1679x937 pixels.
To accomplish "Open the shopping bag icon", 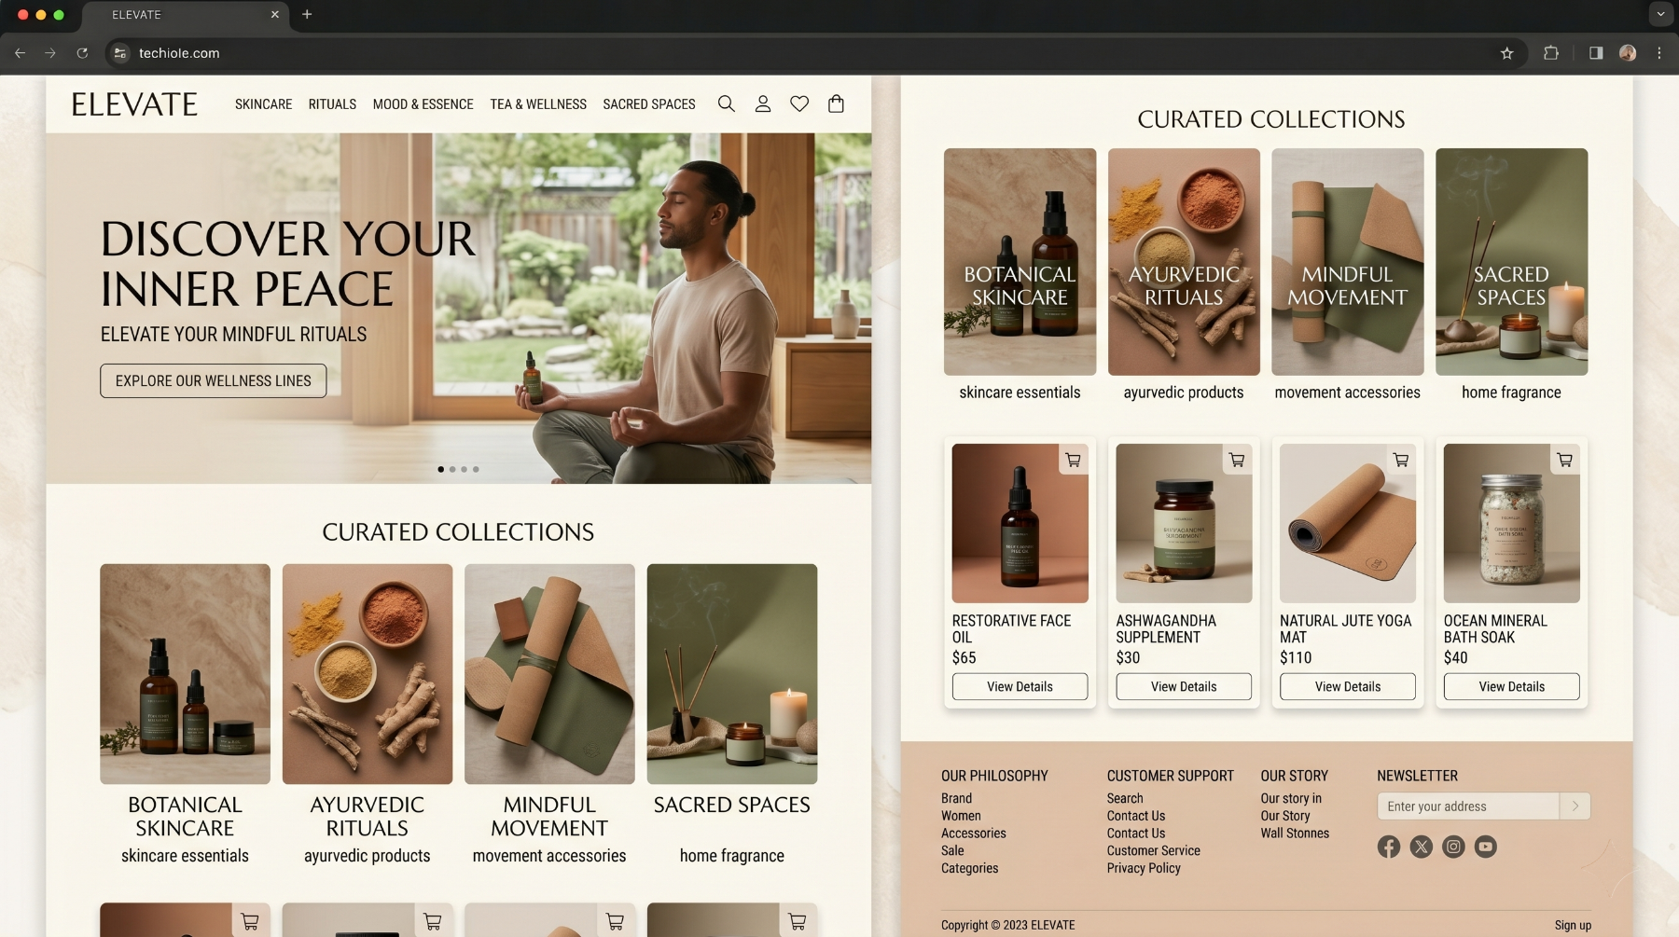I will click(836, 103).
